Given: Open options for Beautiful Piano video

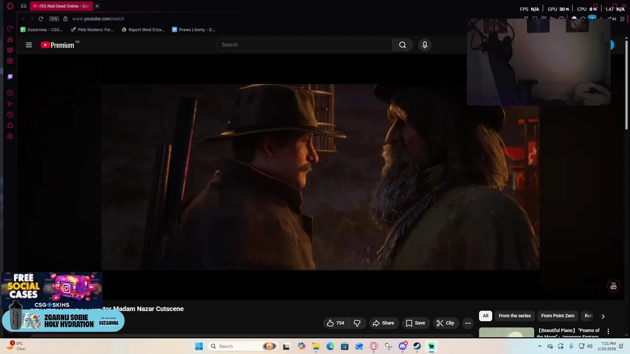Looking at the screenshot, I should pyautogui.click(x=608, y=331).
